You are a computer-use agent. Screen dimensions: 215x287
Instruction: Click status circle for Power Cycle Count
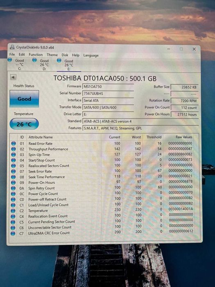tap(14, 194)
